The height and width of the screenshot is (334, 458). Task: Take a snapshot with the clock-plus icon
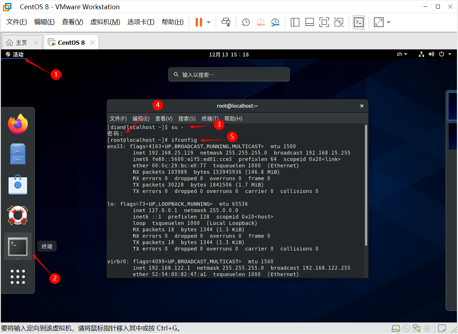tap(246, 22)
